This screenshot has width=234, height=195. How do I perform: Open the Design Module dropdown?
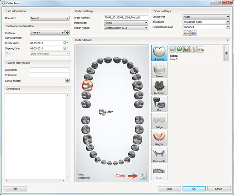(126, 28)
